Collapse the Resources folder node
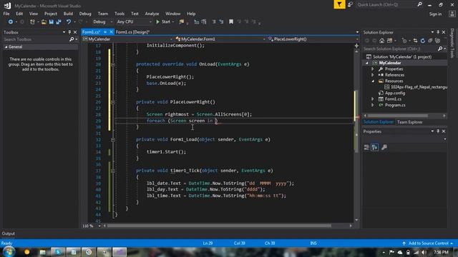 click(373, 81)
